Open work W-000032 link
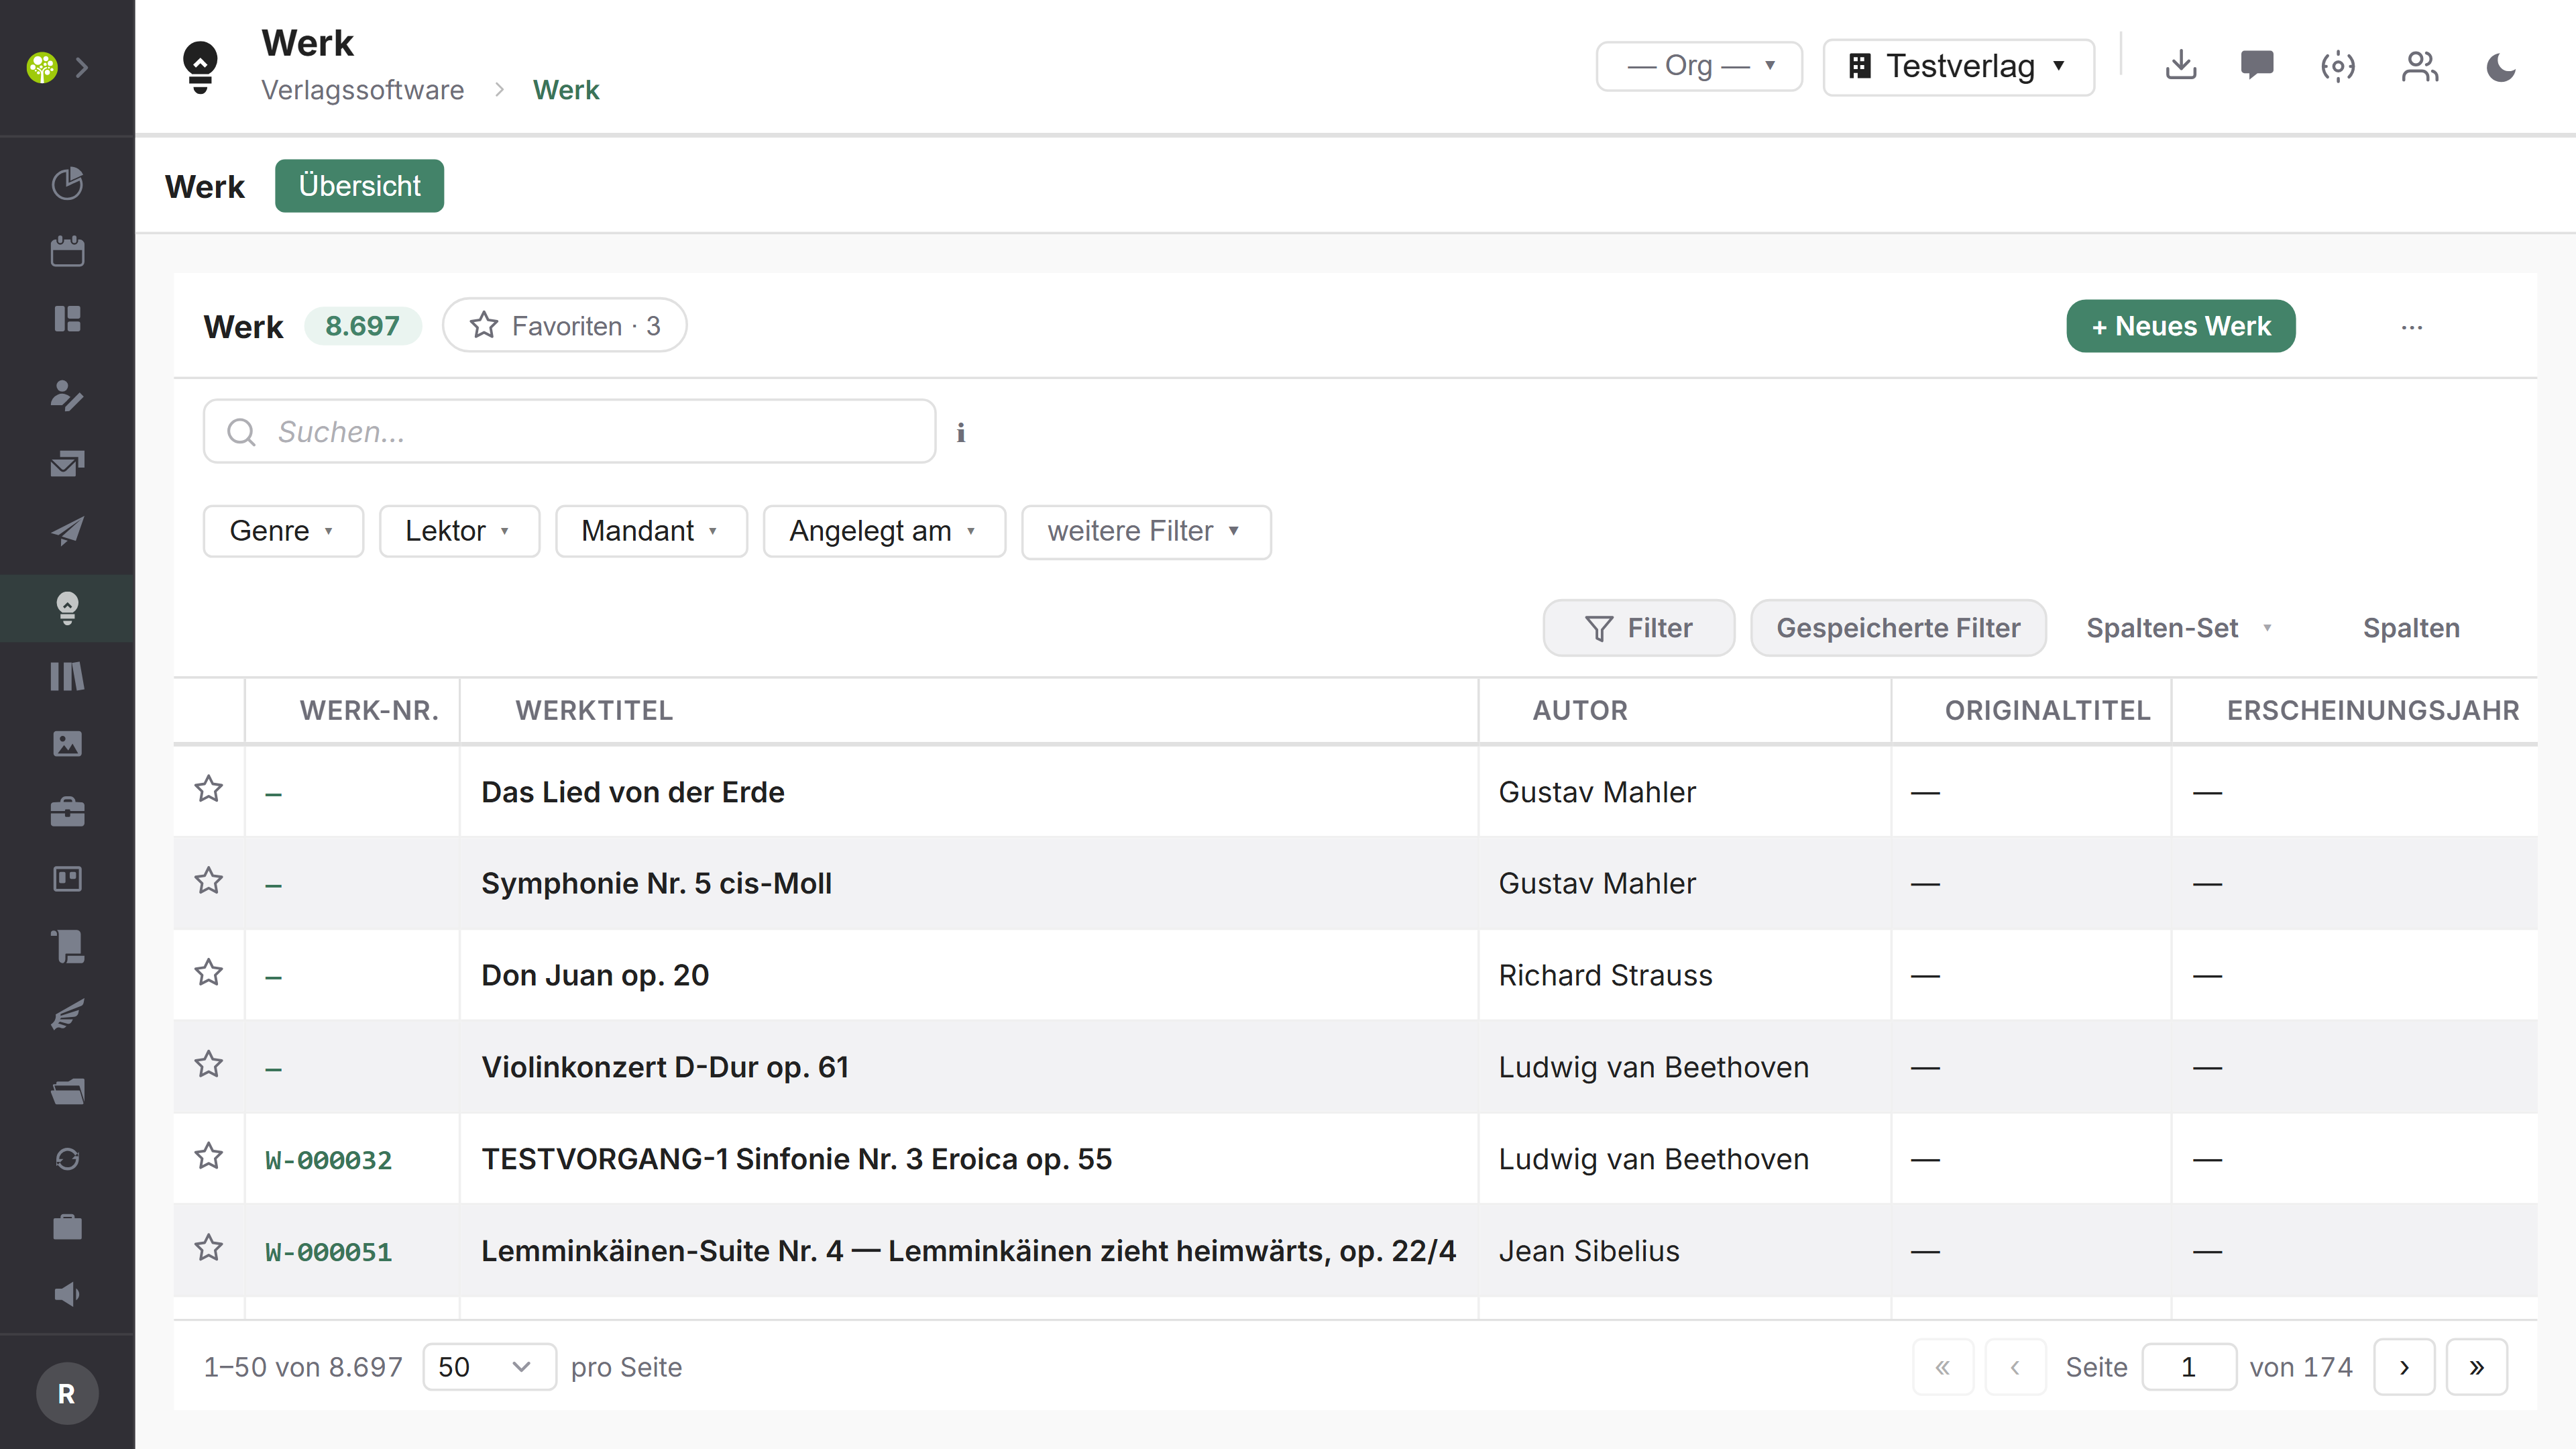The height and width of the screenshot is (1449, 2576). 328,1160
